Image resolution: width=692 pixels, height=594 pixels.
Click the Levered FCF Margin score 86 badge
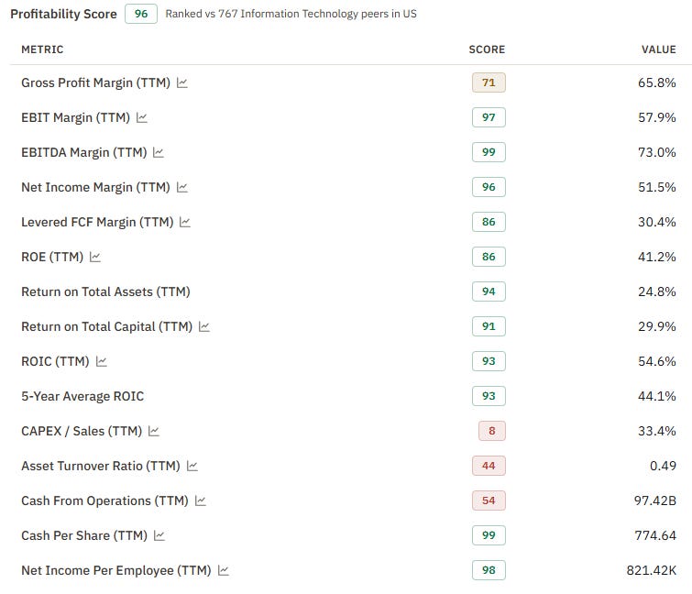pyautogui.click(x=489, y=222)
